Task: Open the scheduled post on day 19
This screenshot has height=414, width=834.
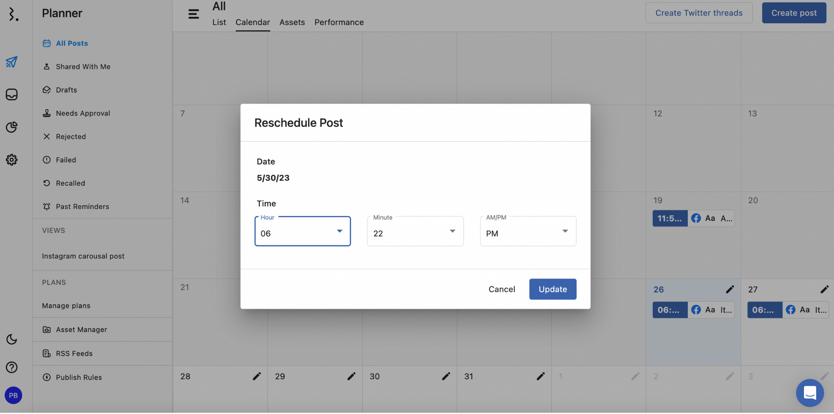Action: (x=693, y=219)
